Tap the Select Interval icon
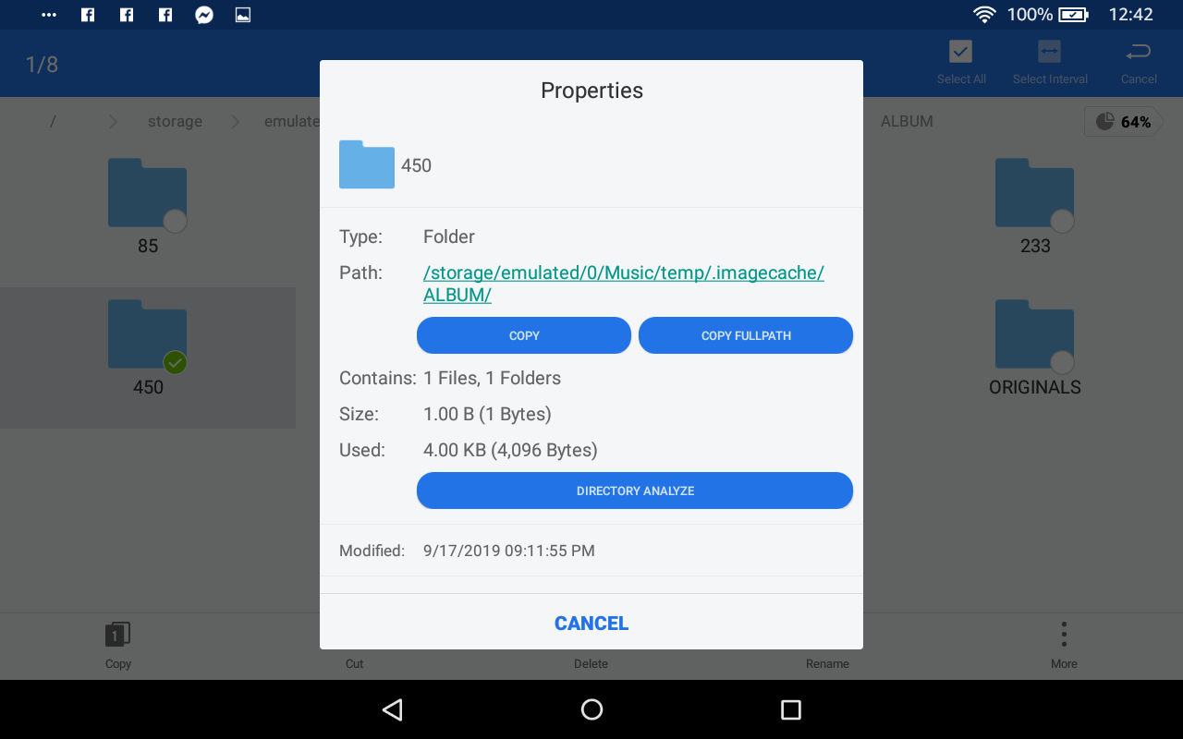 click(x=1049, y=52)
